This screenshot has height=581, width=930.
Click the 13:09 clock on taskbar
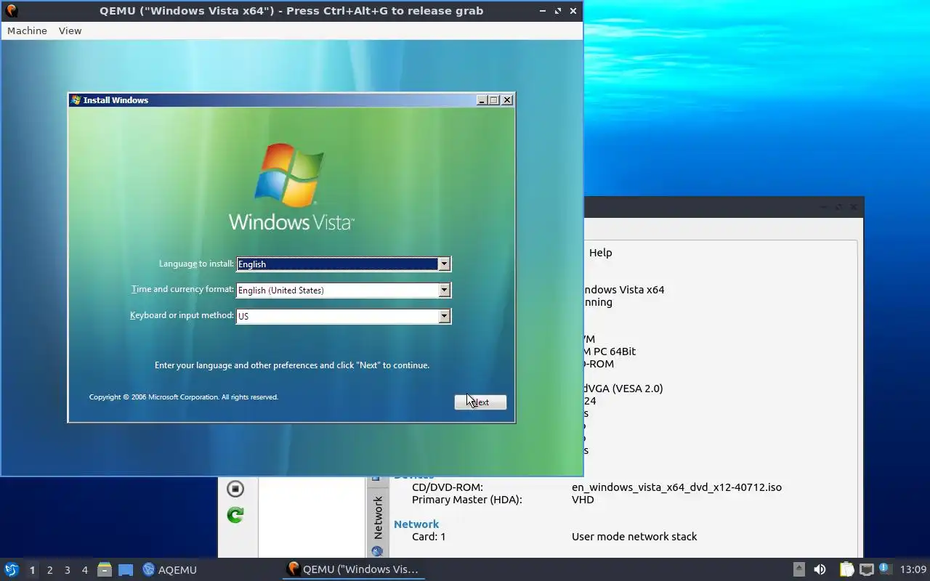click(913, 569)
